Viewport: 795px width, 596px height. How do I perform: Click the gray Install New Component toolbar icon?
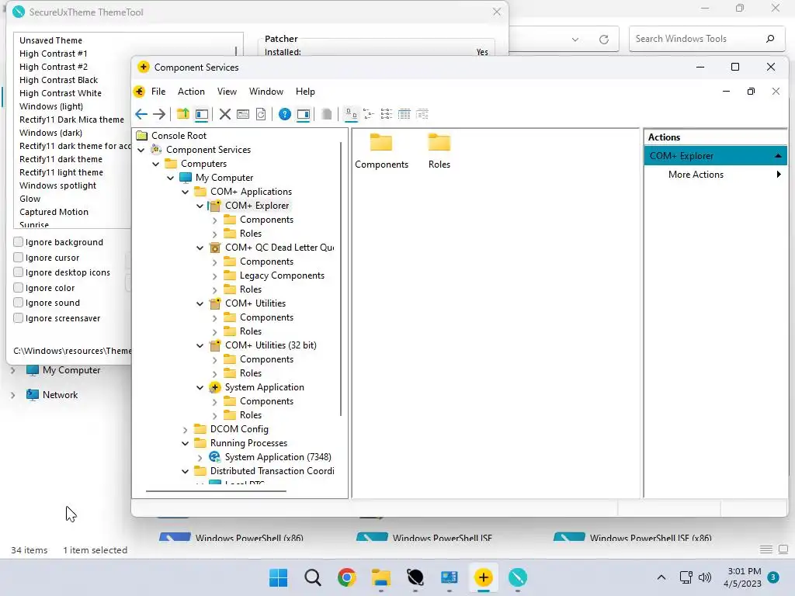coord(327,114)
